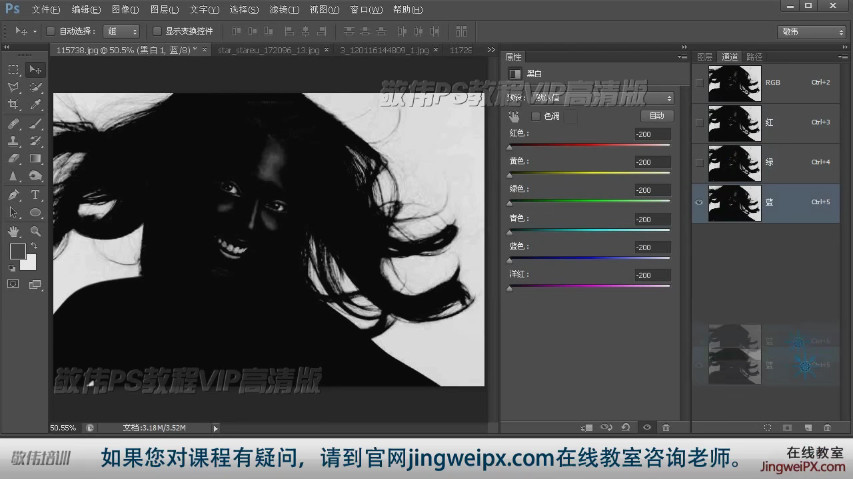Change screen mode from the toolbox
853x479 pixels.
36,284
